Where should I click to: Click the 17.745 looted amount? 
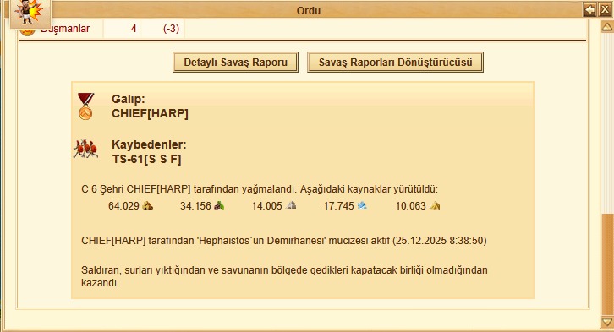339,206
